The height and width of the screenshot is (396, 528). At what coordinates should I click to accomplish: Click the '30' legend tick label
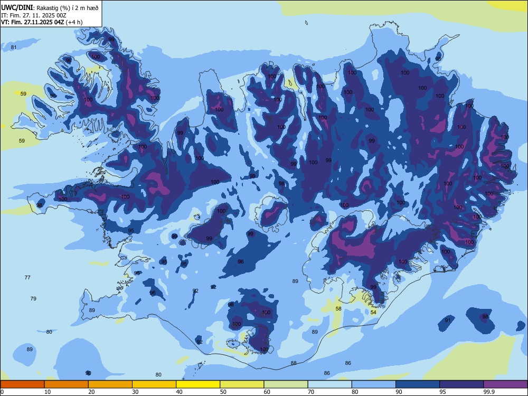[x=135, y=392]
